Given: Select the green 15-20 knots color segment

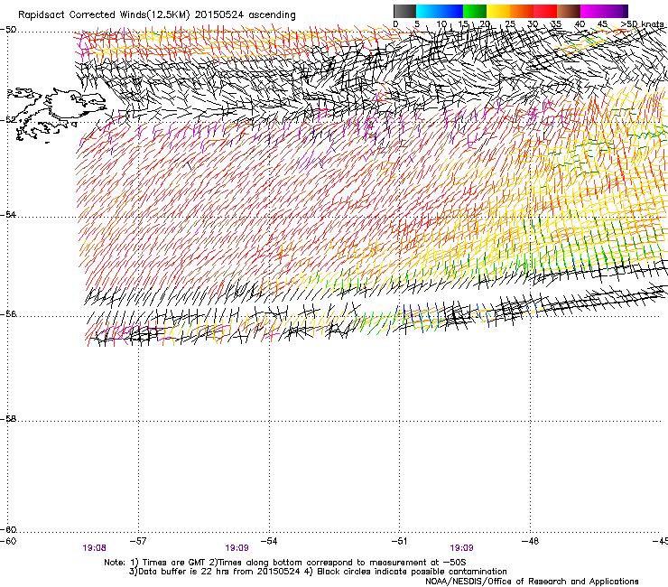Looking at the screenshot, I should [x=475, y=11].
